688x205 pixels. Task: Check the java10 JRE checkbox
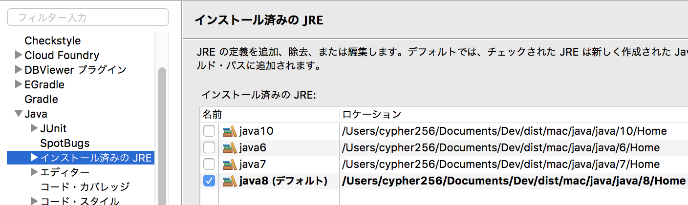(x=209, y=131)
